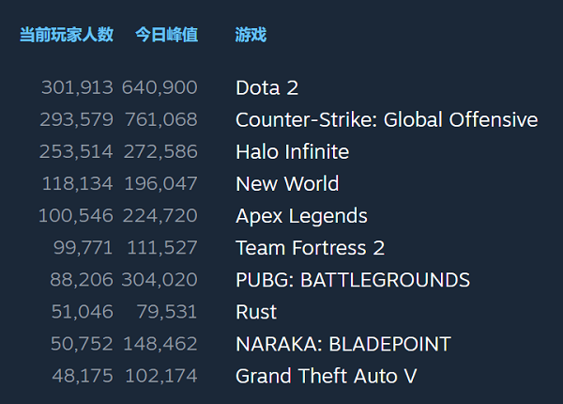
Task: Click the 304,020 peak for PUBG
Action: pos(160,280)
